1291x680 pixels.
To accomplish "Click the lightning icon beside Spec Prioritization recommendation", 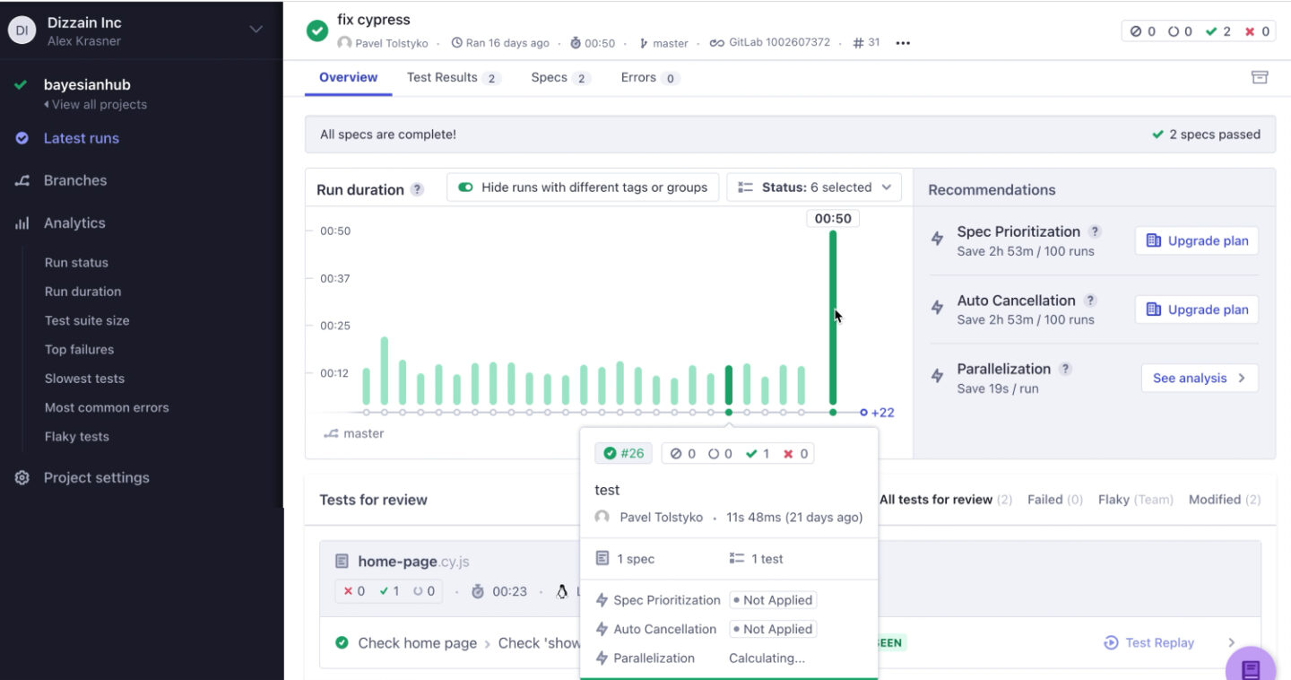I will (938, 239).
